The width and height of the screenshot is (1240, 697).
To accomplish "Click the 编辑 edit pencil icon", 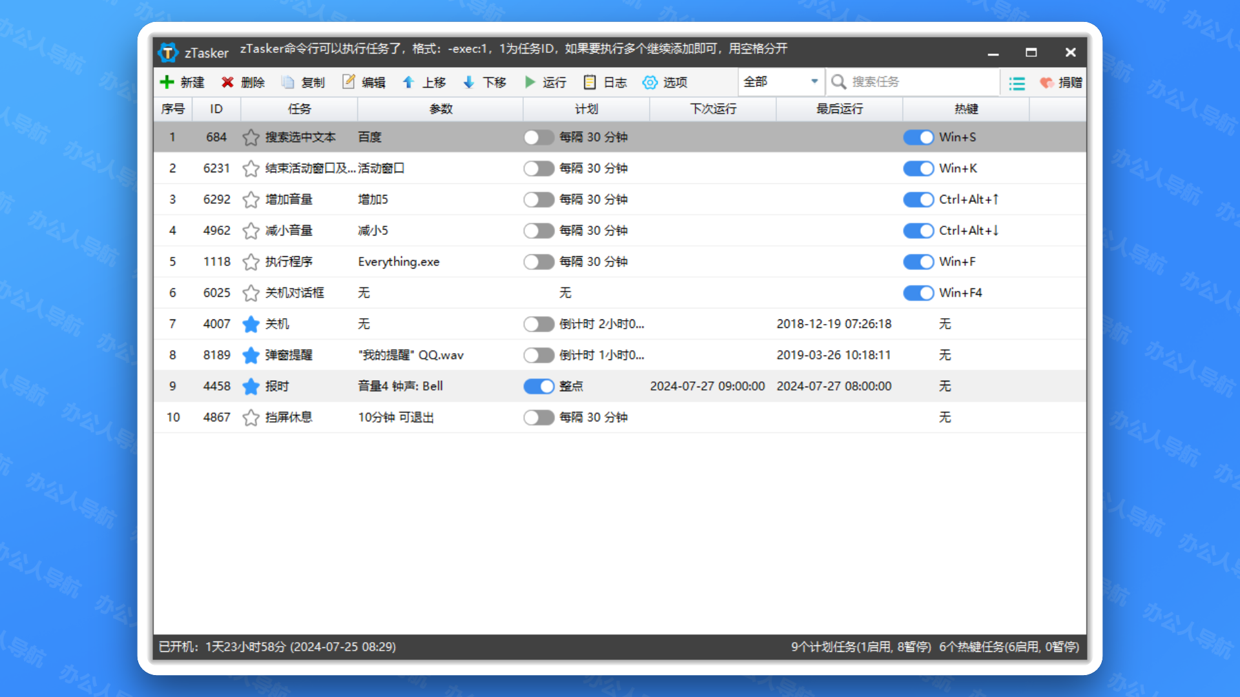I will pyautogui.click(x=349, y=81).
